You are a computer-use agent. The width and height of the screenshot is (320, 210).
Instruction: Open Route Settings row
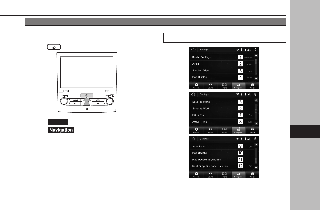(x=222, y=57)
